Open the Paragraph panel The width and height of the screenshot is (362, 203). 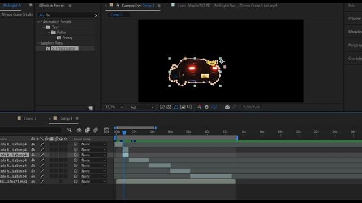[x=355, y=45]
